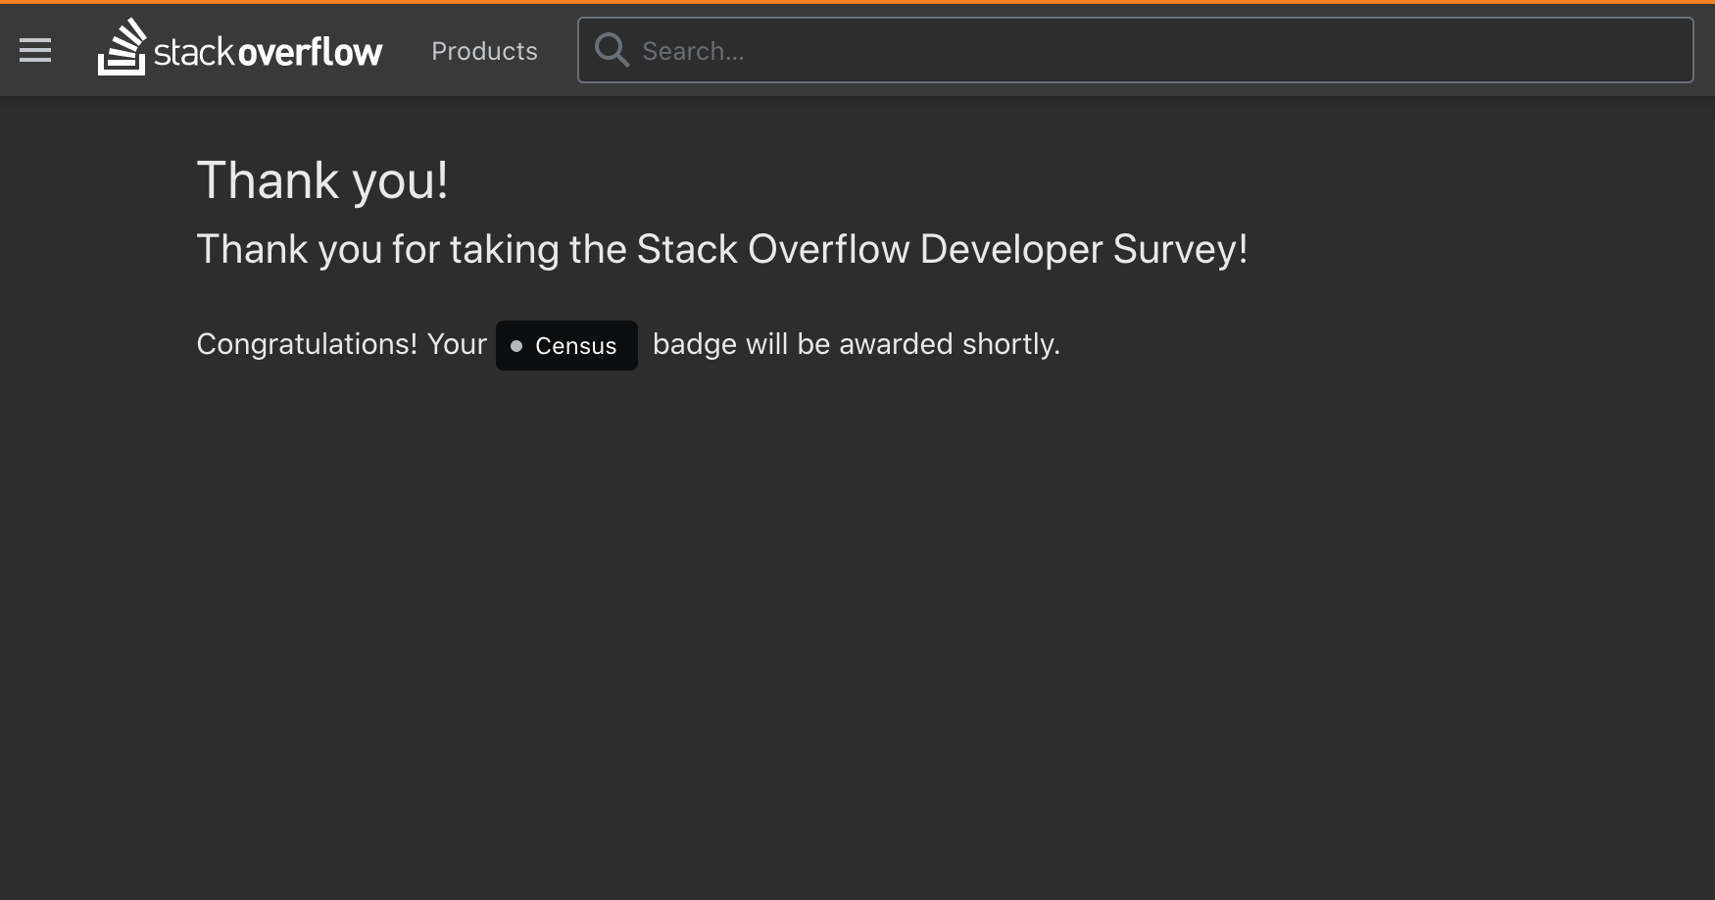Viewport: 1715px width, 900px height.
Task: Click the "Congratulations! Your" text
Action: (x=341, y=344)
